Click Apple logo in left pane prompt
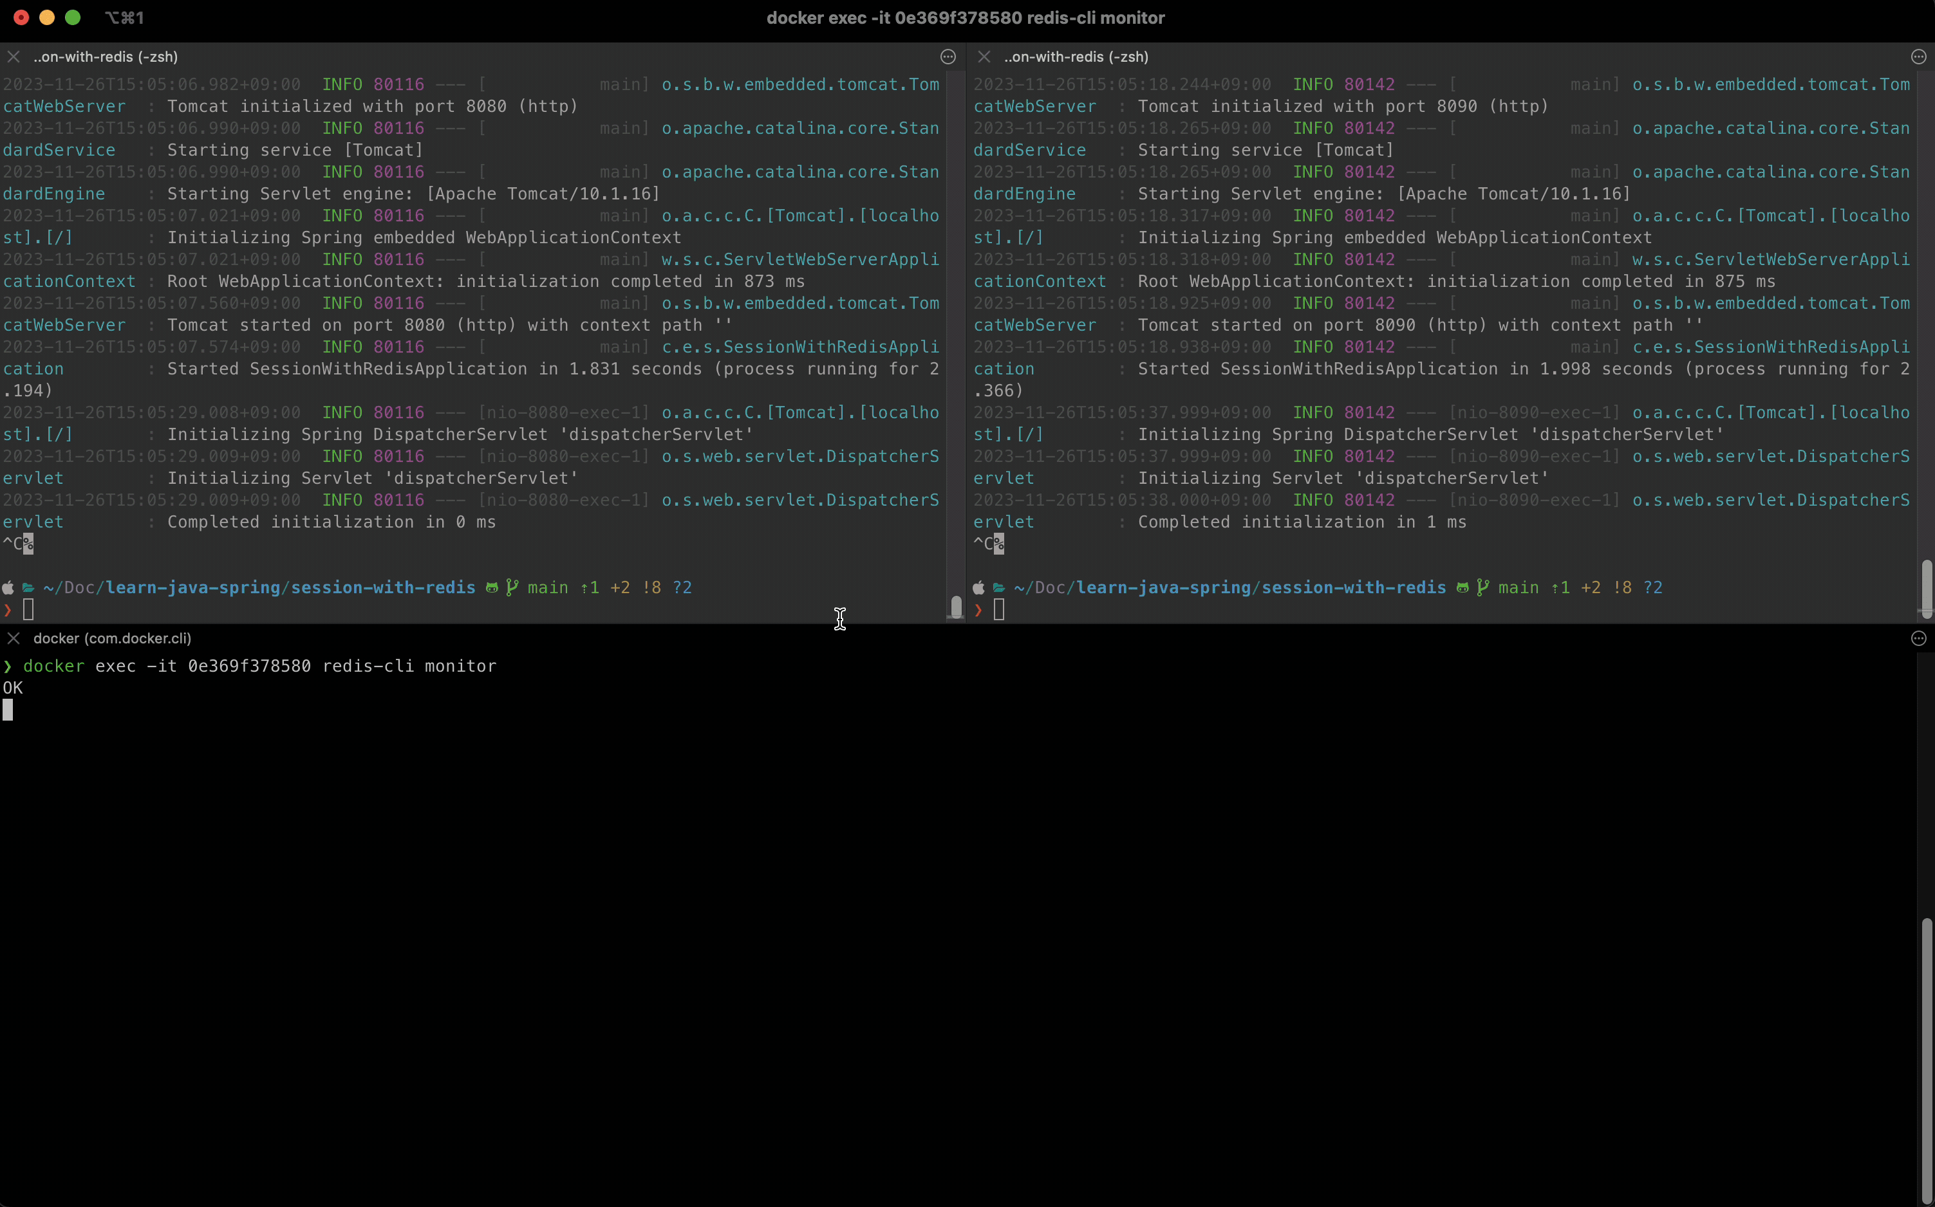The width and height of the screenshot is (1935, 1207). click(9, 588)
